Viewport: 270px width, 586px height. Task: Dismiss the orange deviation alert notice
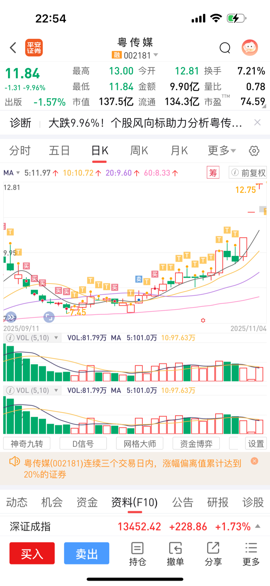tap(255, 461)
